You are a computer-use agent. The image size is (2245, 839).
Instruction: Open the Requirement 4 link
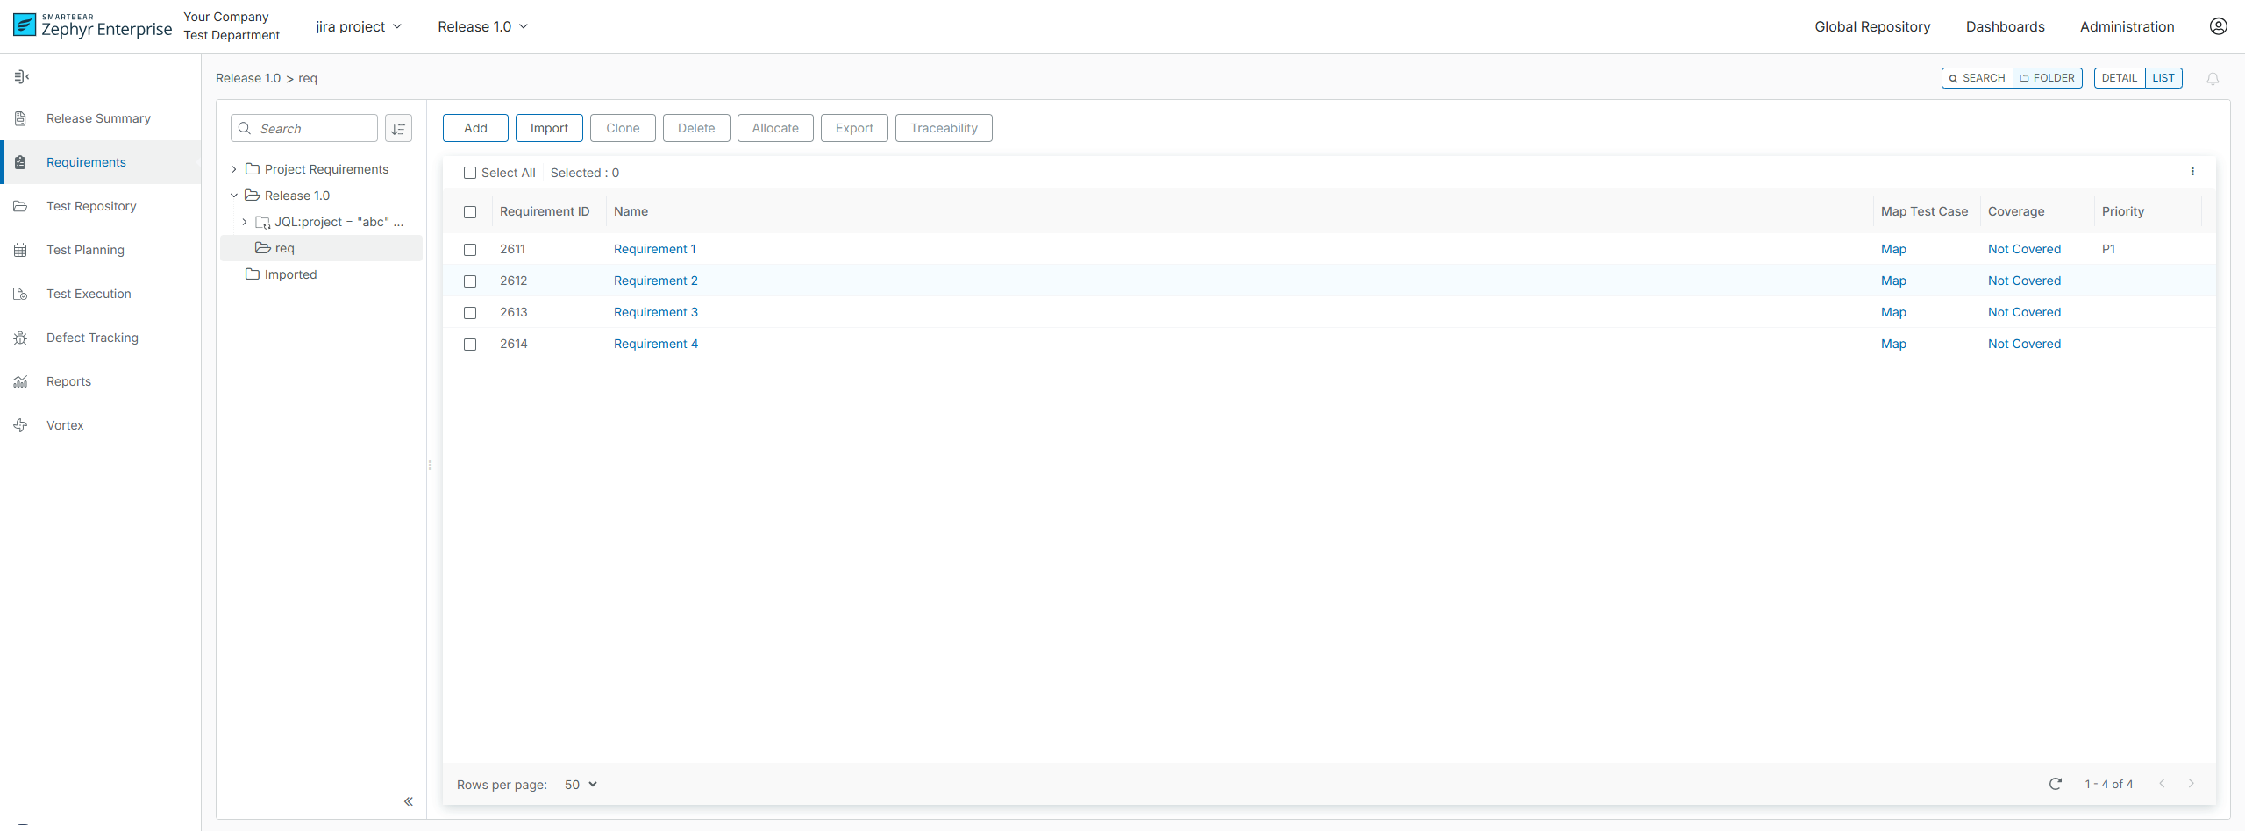click(x=655, y=344)
